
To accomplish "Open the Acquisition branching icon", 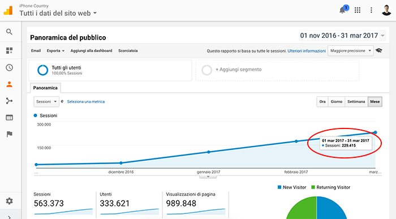I will [x=10, y=101].
